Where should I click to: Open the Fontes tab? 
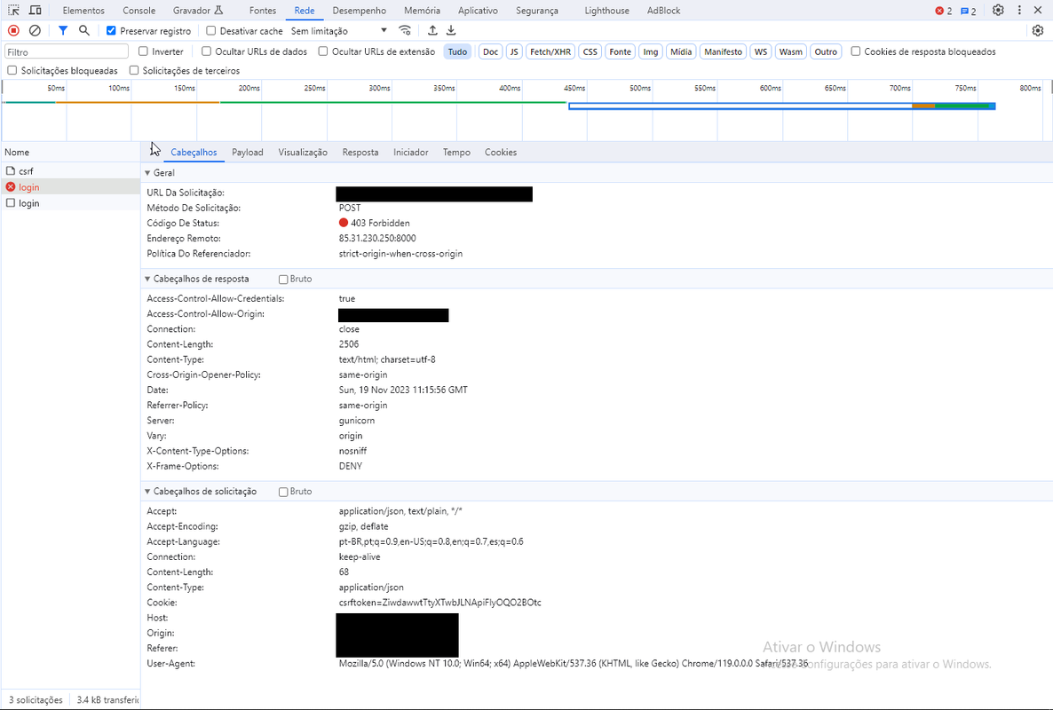[x=263, y=11]
